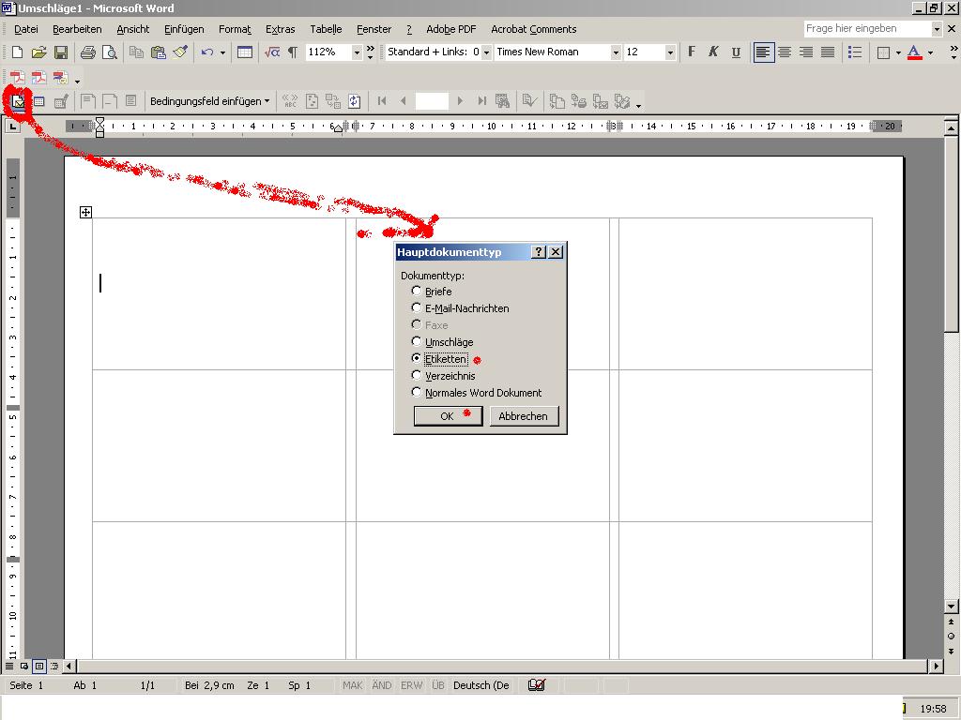Image resolution: width=961 pixels, height=720 pixels.
Task: Click the main document setup mail merge icon
Action: (x=18, y=101)
